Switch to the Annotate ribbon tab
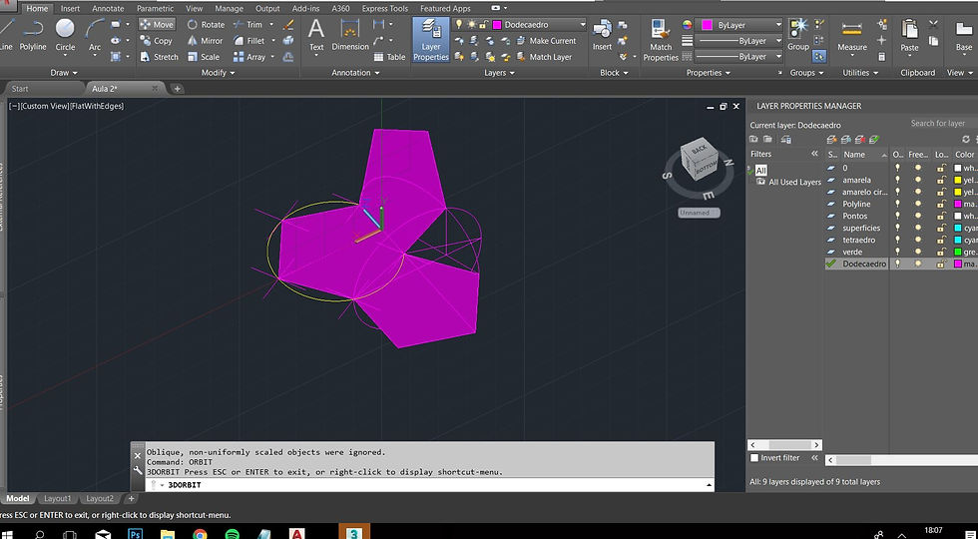The height and width of the screenshot is (539, 978). (108, 9)
